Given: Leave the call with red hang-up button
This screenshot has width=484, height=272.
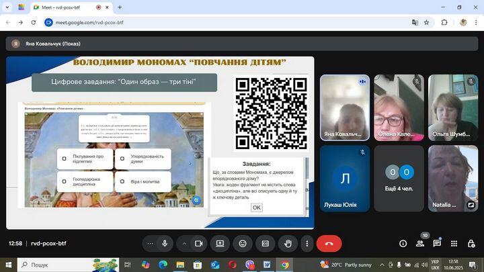Looking at the screenshot, I should 329,244.
